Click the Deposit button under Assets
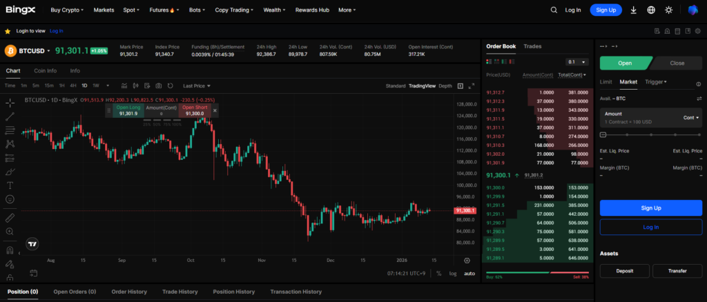The image size is (707, 302). 624,271
